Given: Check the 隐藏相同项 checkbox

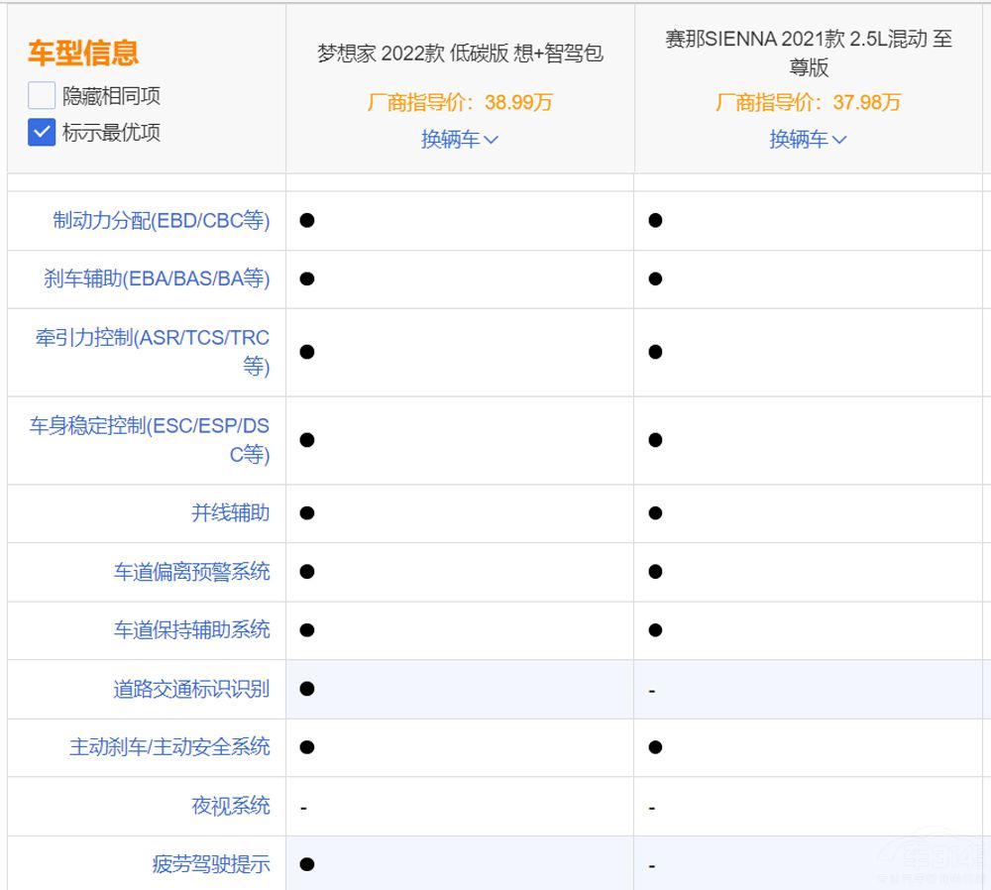Looking at the screenshot, I should (x=42, y=96).
